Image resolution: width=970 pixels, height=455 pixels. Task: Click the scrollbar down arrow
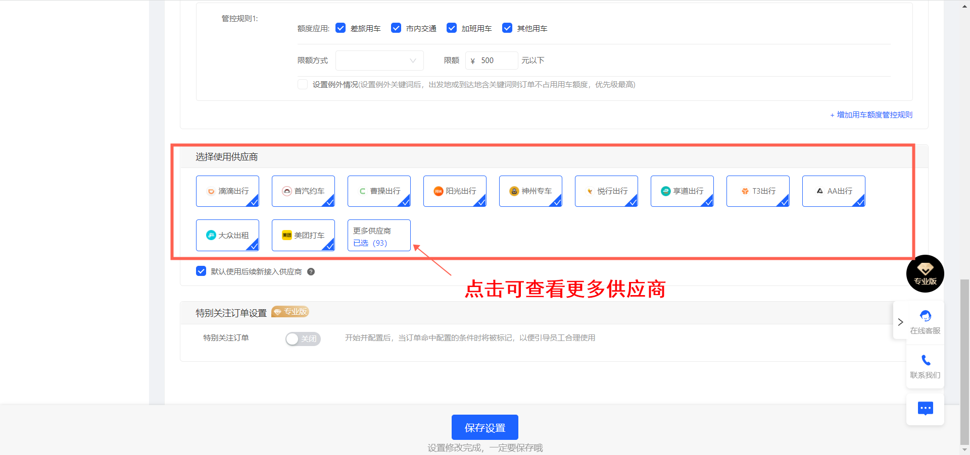coord(964,449)
